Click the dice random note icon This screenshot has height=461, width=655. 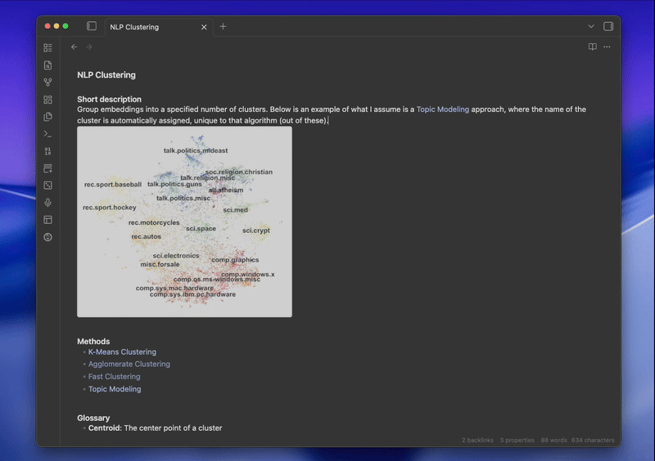pos(47,186)
